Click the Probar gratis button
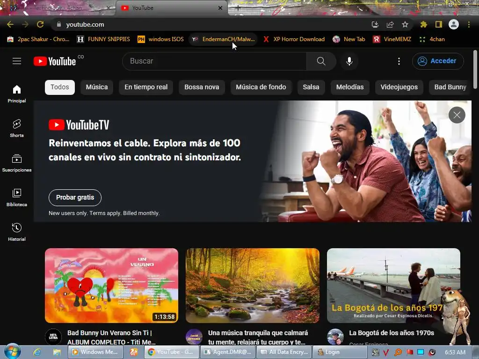The image size is (479, 359). pos(75,198)
